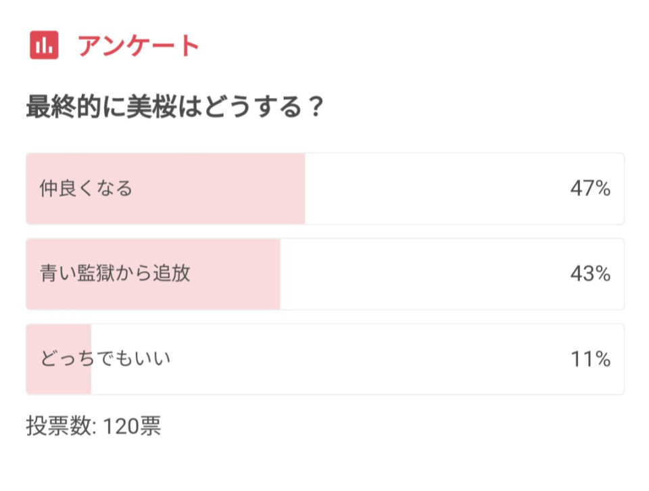
Task: Click the 120票 number in the vote total
Action: click(x=132, y=425)
